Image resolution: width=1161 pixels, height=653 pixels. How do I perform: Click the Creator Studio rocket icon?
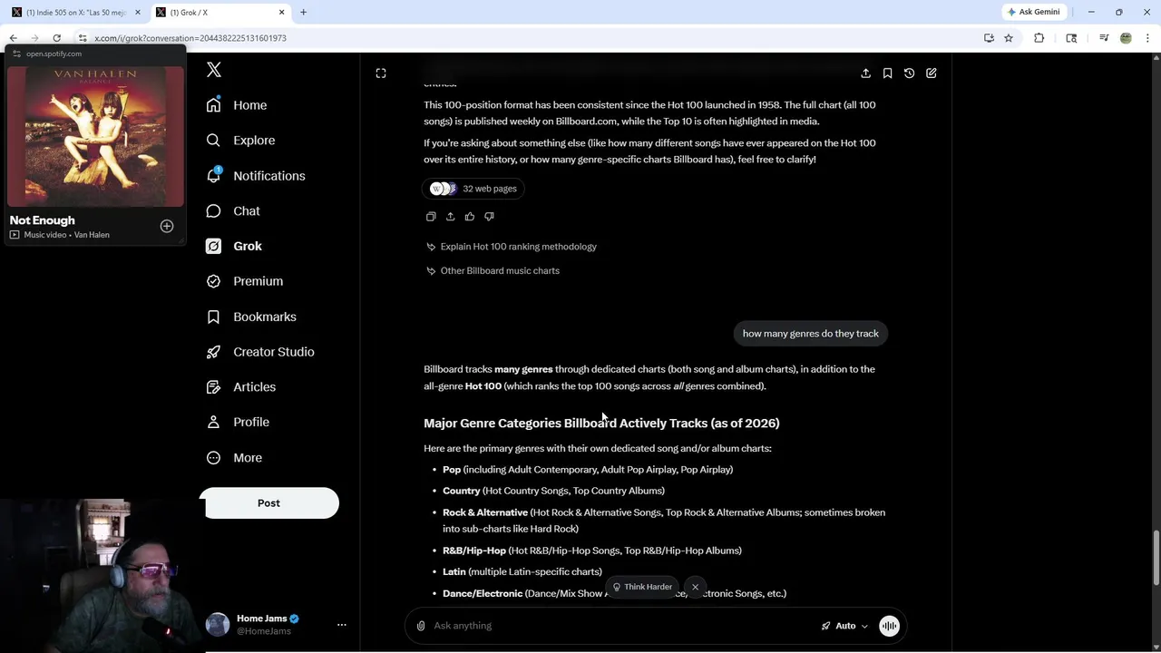point(213,352)
